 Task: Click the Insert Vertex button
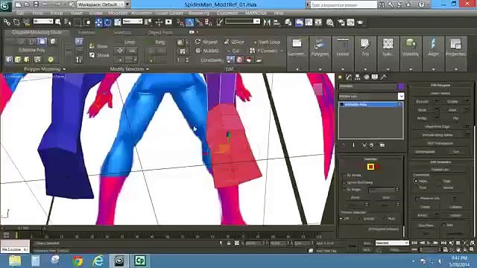pyautogui.click(x=440, y=93)
